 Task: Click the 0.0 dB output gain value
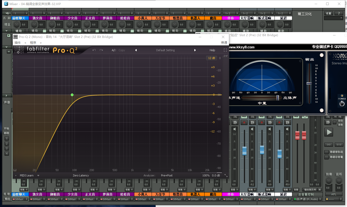click(x=216, y=175)
